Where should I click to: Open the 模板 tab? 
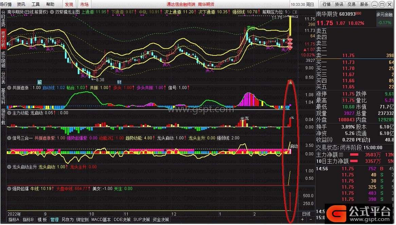(42, 220)
